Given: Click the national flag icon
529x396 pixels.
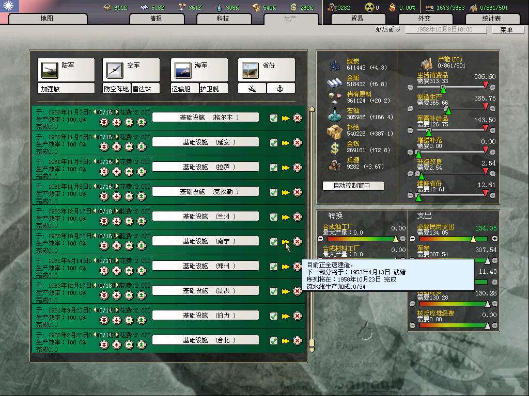Looking at the screenshot, I should [9, 6].
